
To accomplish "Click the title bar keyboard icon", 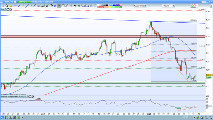I will 204,2.
